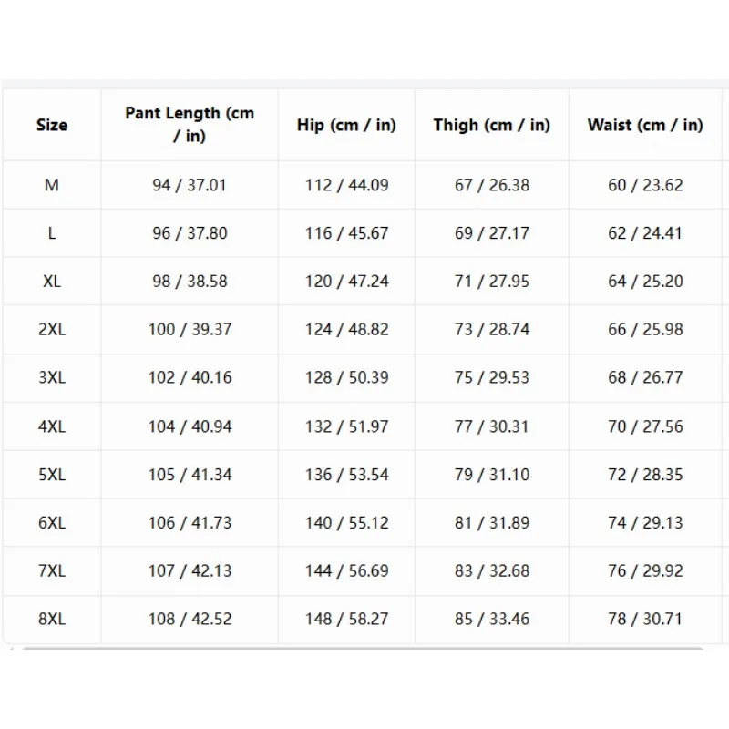
Task: Select the 2XL size row label
Action: click(52, 329)
